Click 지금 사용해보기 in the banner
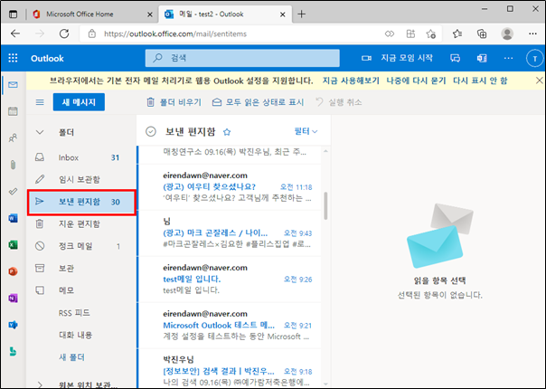This screenshot has height=389, width=546. (351, 81)
